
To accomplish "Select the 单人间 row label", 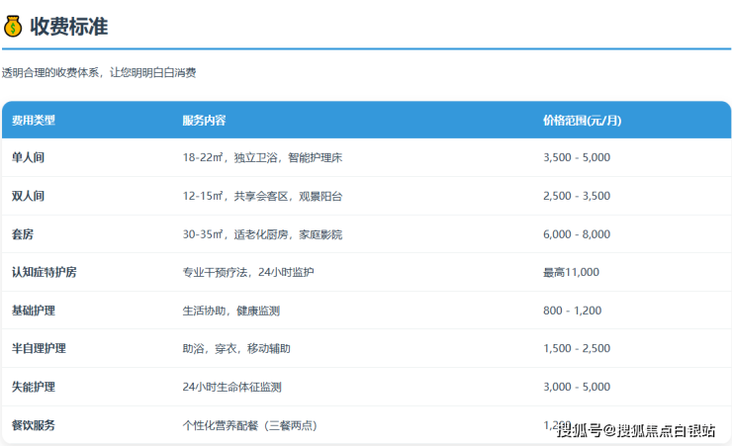I will tap(28, 158).
